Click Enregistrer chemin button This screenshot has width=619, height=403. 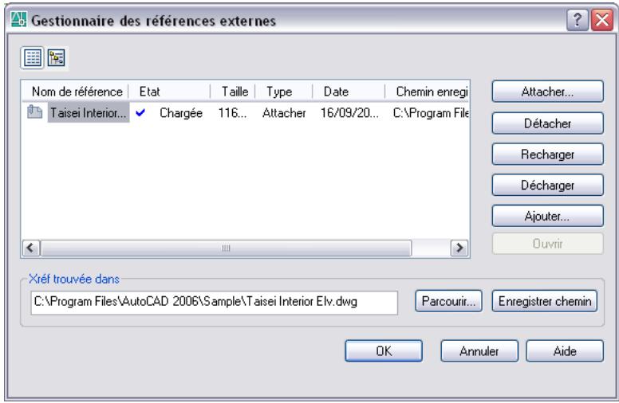(545, 301)
